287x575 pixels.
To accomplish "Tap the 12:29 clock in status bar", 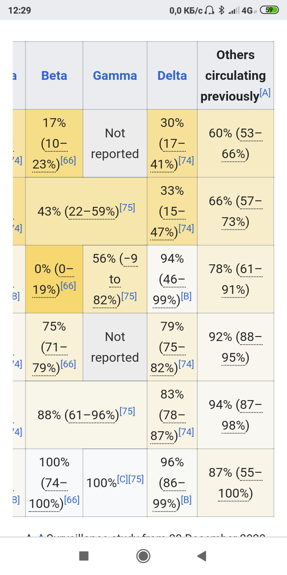I will [20, 10].
